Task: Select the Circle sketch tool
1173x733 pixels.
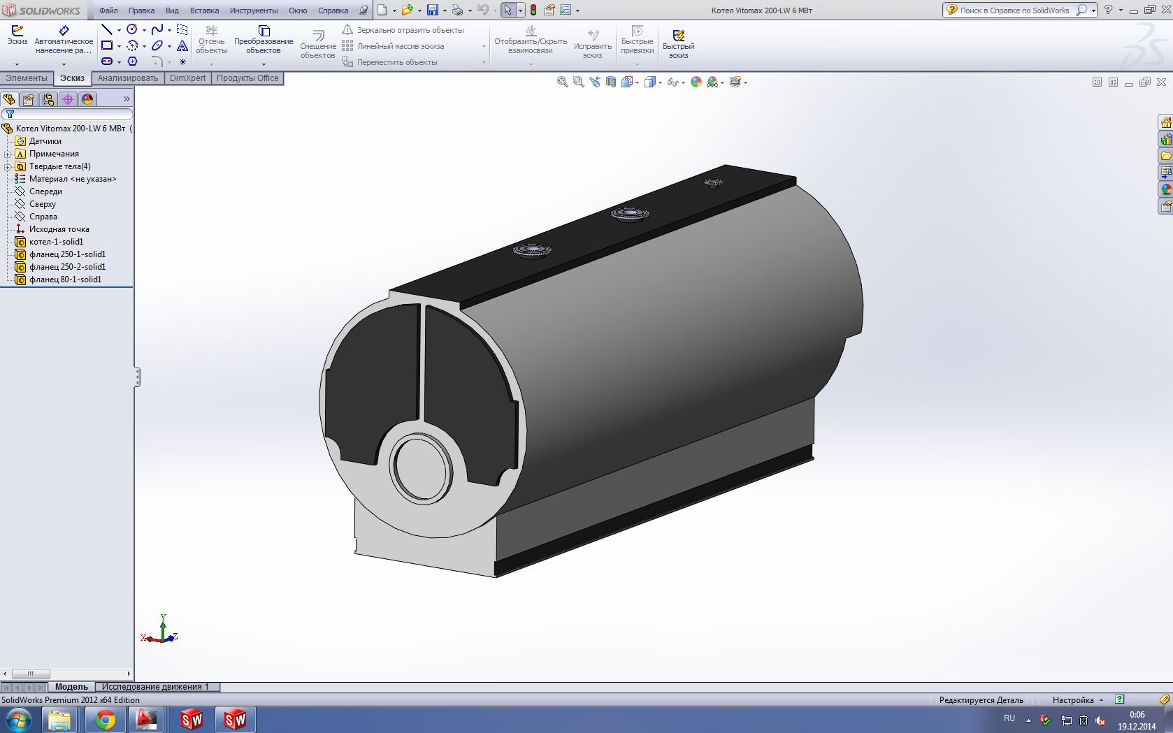Action: [x=131, y=29]
